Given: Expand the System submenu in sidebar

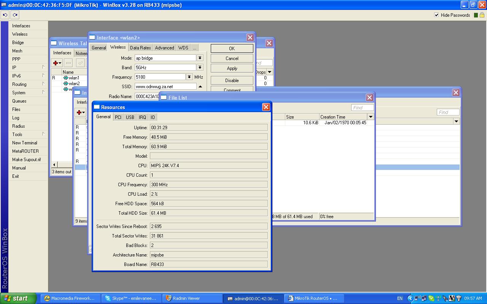Looking at the screenshot, I should coord(29,93).
